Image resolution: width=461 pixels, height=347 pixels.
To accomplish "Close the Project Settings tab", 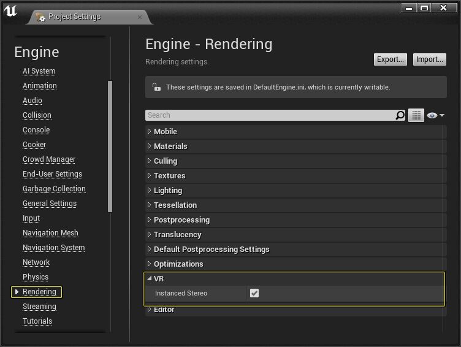I will [140, 17].
